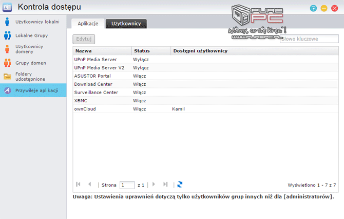This screenshot has height=219, width=344.
Task: Select the UPnP Media Server V2 row
Action: pos(205,68)
